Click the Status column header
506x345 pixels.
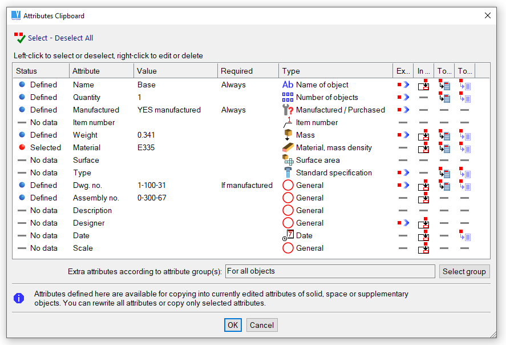point(27,71)
